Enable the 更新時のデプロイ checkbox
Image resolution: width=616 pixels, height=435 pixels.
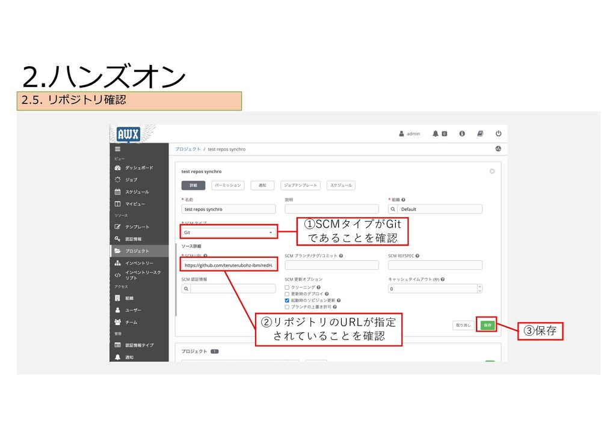[287, 294]
